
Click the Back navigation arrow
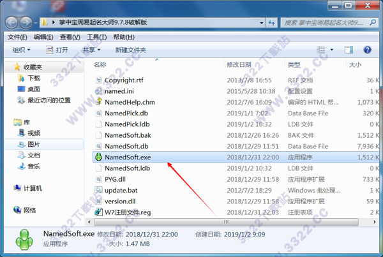point(11,23)
